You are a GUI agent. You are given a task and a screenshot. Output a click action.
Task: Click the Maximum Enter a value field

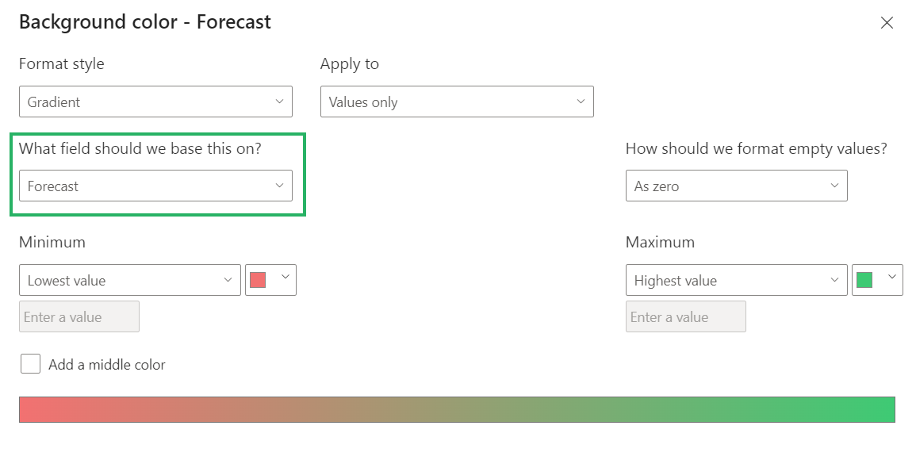[685, 316]
